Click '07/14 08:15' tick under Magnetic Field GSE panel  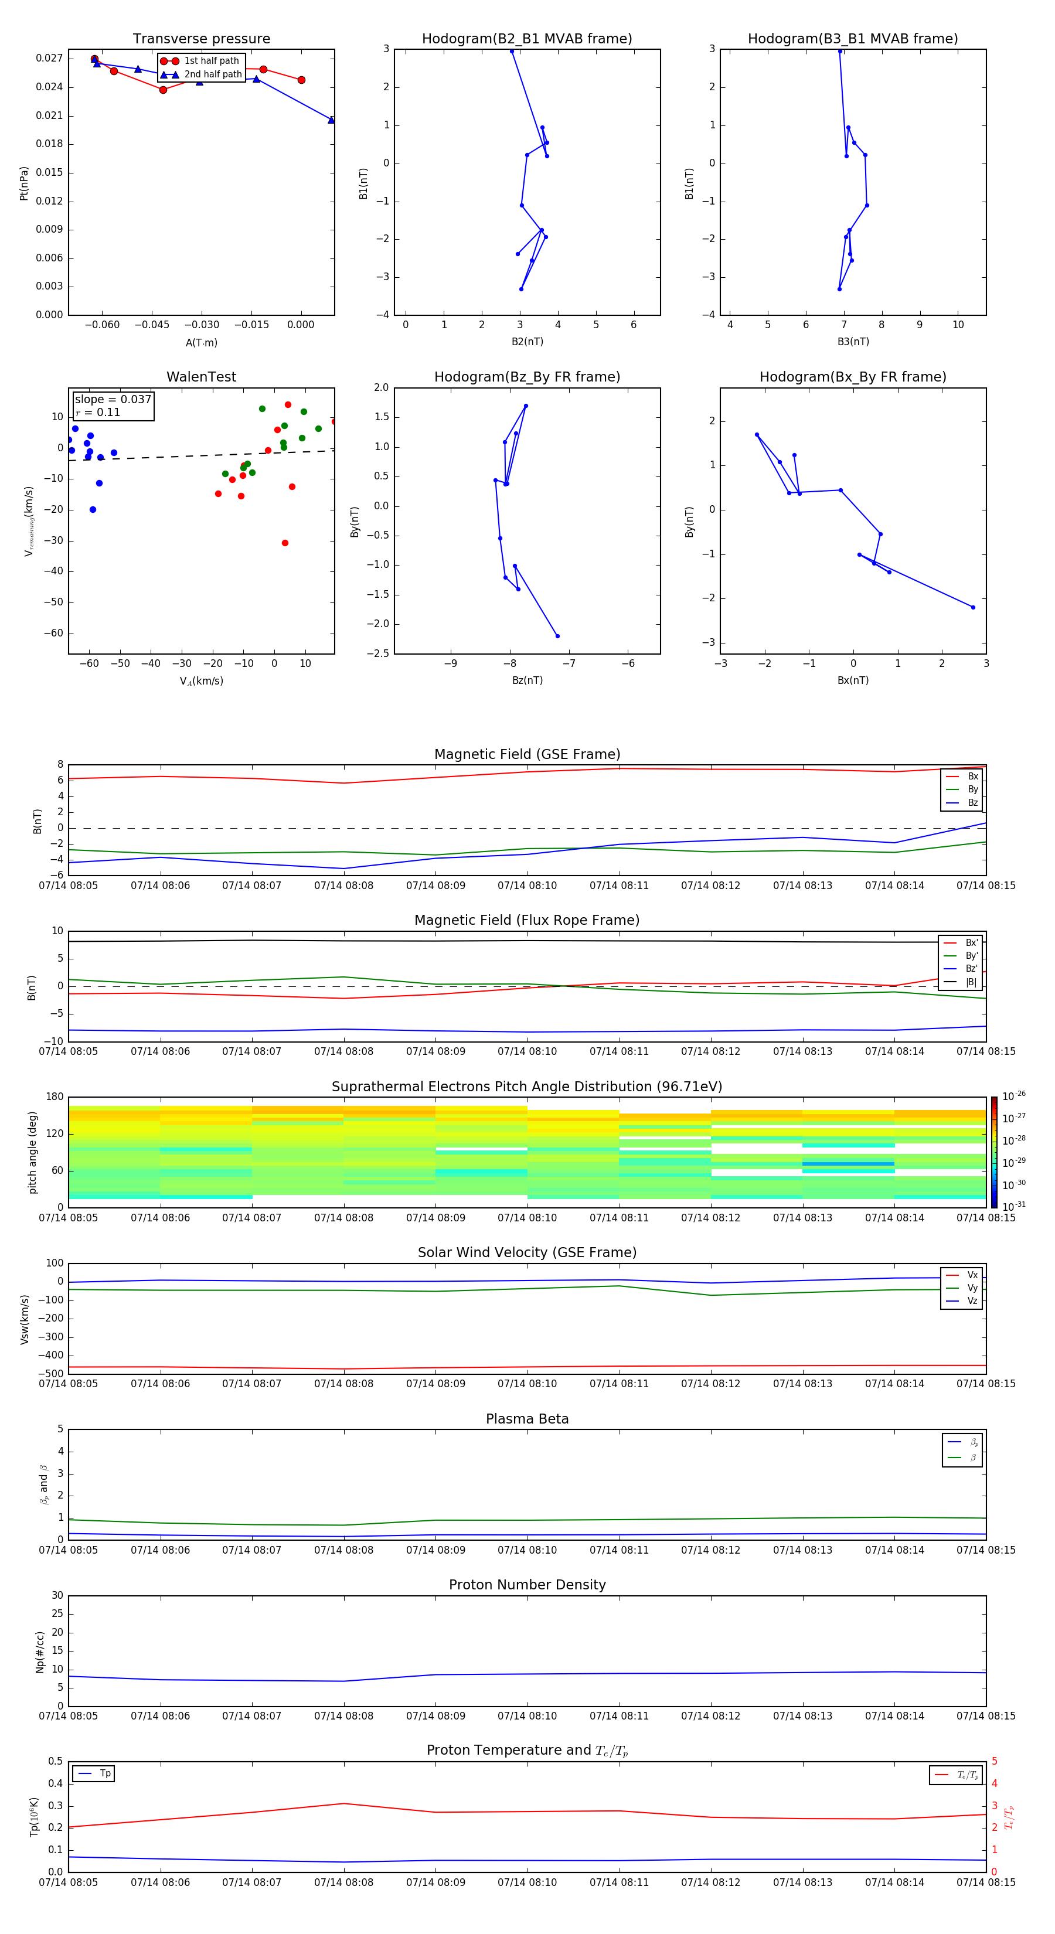click(986, 886)
